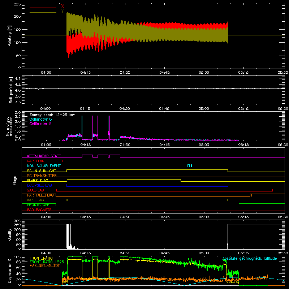
Task: Click 04:00 time label under Pointing plot
Action: pos(46,73)
